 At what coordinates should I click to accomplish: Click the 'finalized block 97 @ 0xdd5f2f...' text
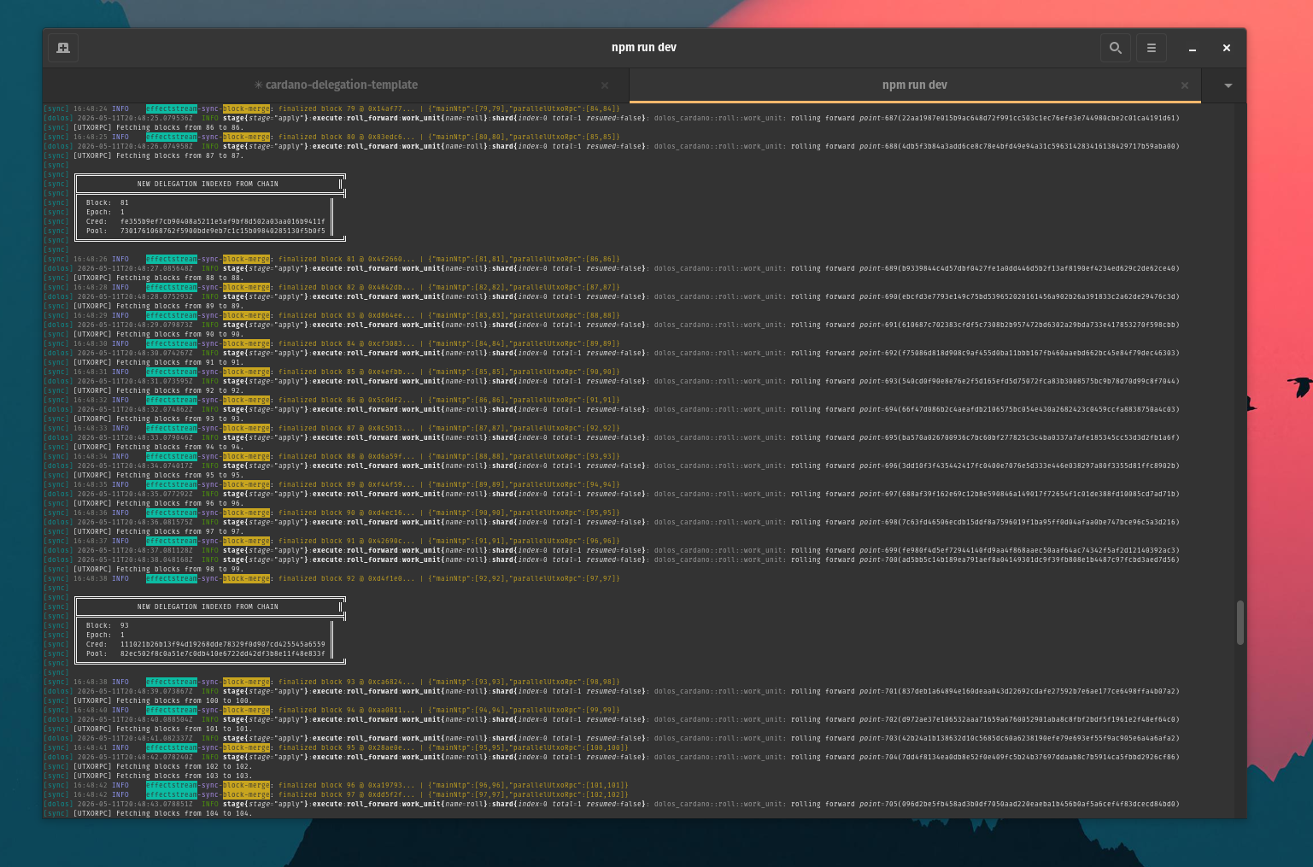coord(346,794)
